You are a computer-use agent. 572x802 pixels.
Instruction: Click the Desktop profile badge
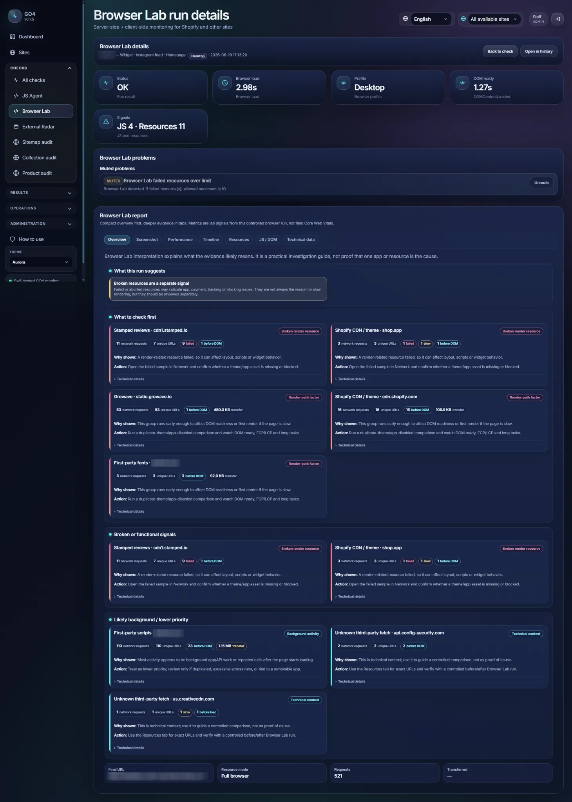198,56
